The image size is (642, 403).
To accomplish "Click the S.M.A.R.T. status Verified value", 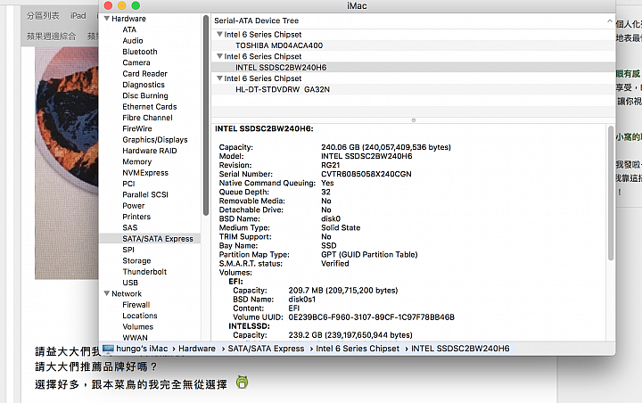I will click(x=335, y=264).
